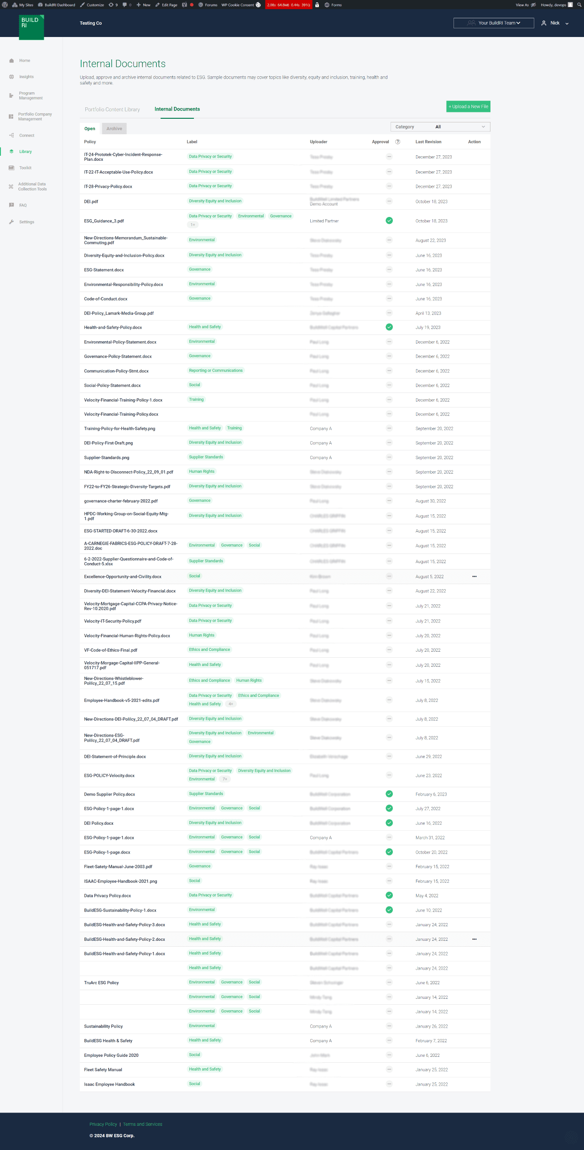
Task: Open FAQ from the sidebar icon
Action: pos(11,205)
